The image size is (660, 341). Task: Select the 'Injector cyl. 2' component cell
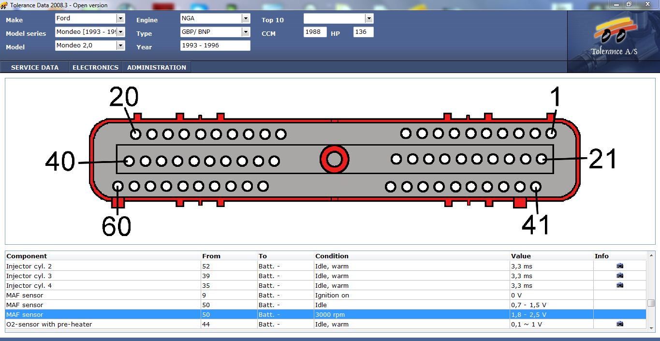pyautogui.click(x=103, y=266)
